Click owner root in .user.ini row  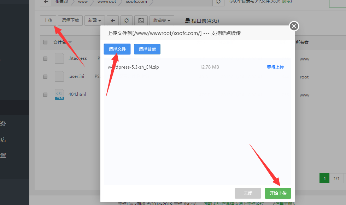click(x=304, y=77)
